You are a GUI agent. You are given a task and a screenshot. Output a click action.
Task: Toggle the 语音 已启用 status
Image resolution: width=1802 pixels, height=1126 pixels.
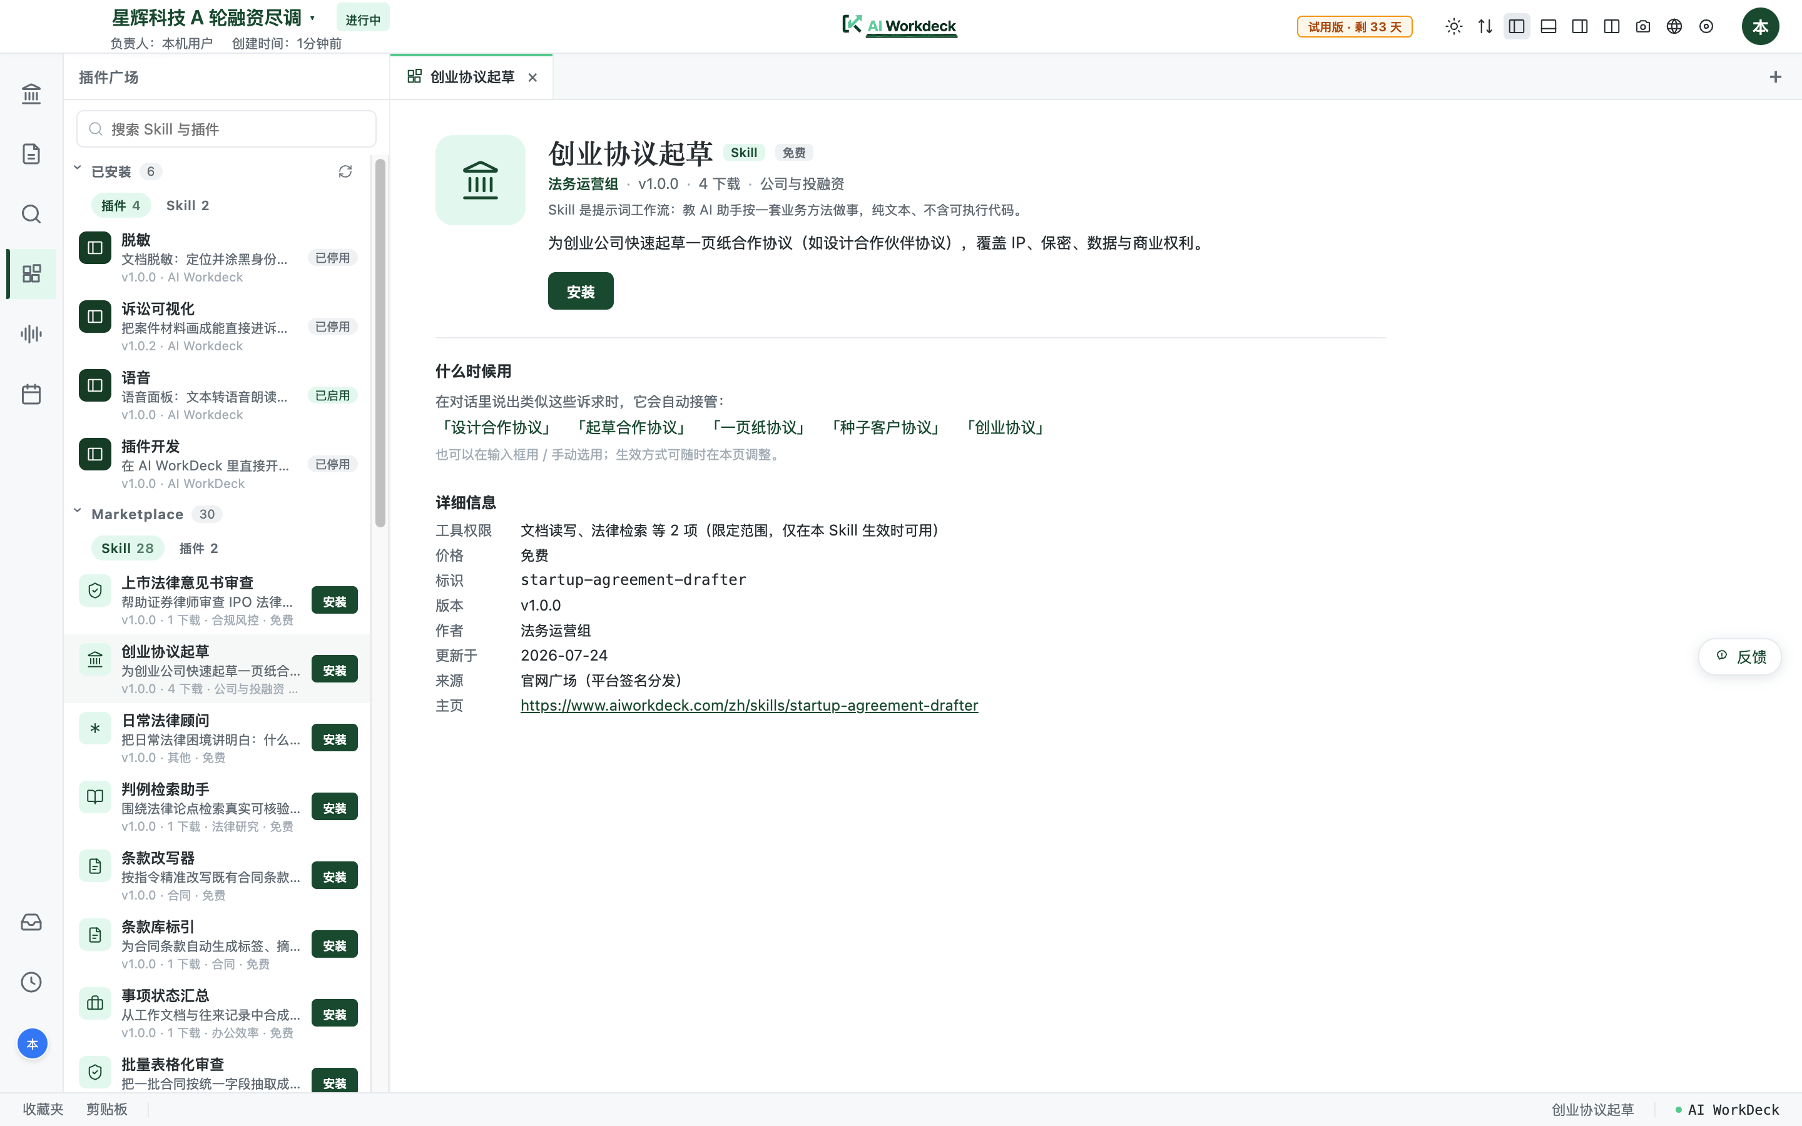[x=332, y=395]
